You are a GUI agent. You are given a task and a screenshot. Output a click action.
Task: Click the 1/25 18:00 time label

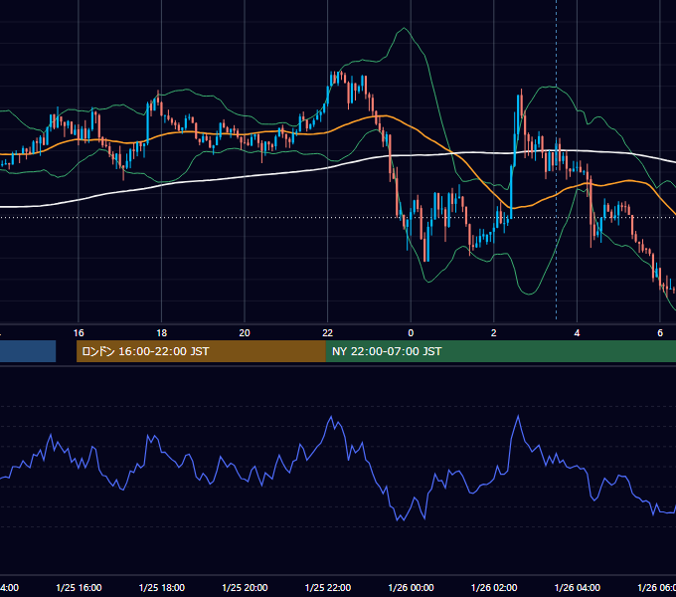162,587
